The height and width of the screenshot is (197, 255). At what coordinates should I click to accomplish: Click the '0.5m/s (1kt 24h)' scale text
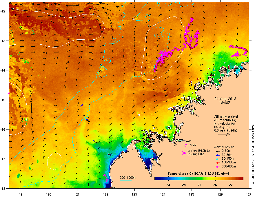(225, 130)
